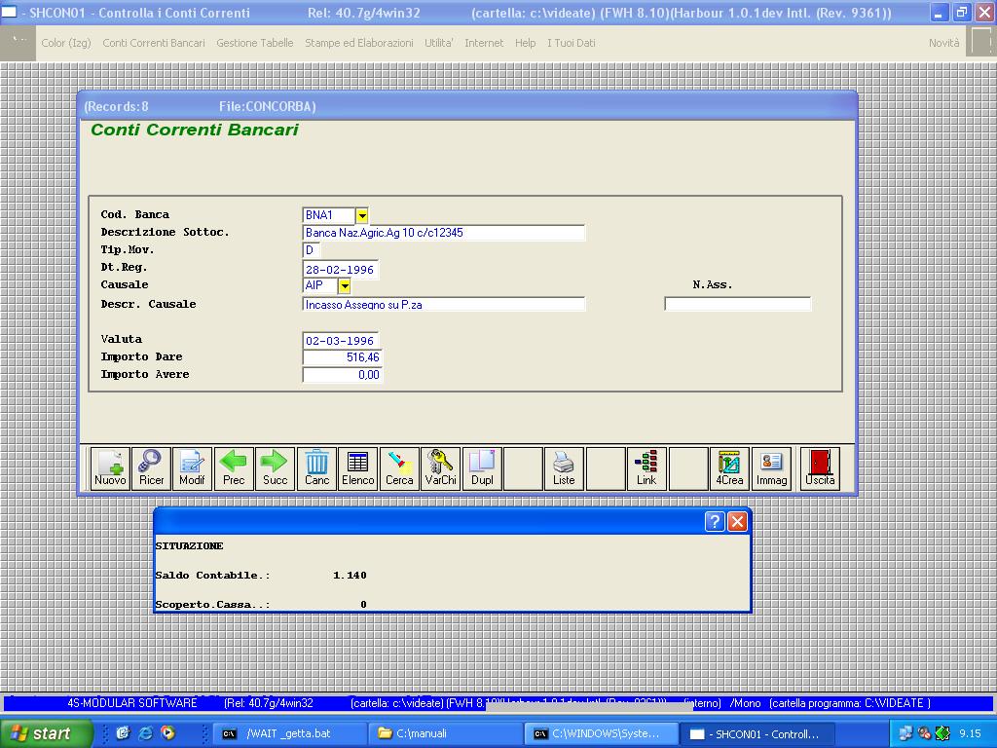
Task: Close the Situazione popup window
Action: [738, 522]
